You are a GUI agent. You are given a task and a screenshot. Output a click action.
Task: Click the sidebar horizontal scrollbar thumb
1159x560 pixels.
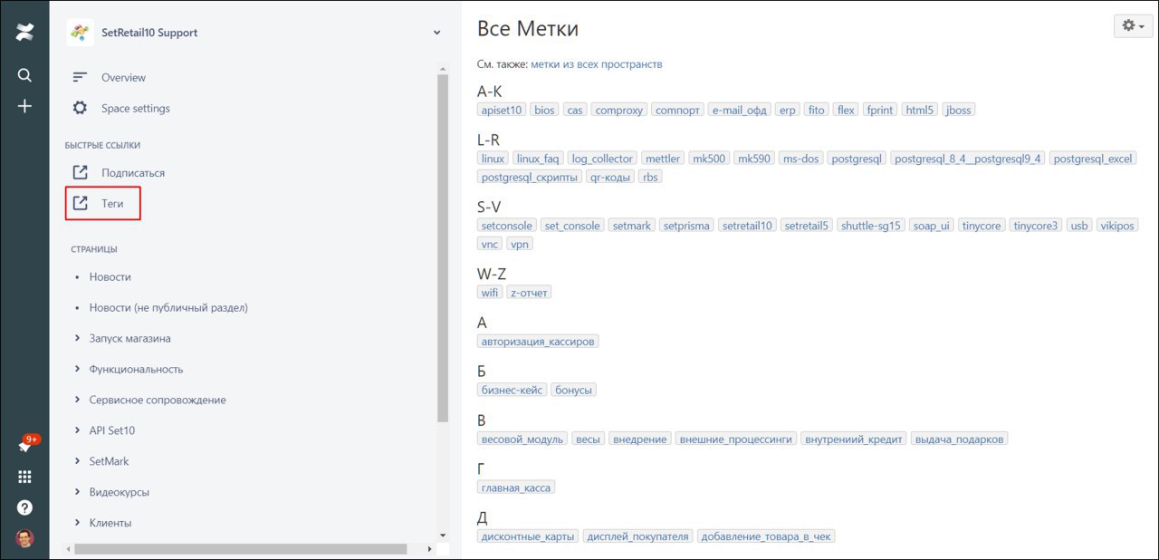coord(241,549)
